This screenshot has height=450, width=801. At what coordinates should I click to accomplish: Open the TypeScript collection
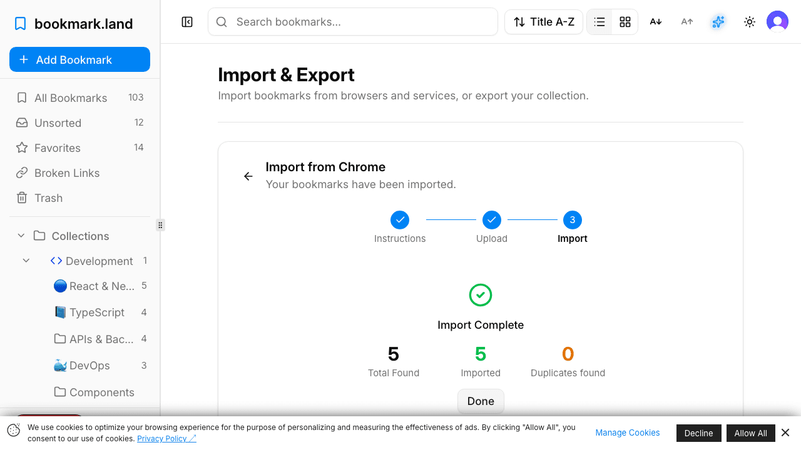[100, 312]
